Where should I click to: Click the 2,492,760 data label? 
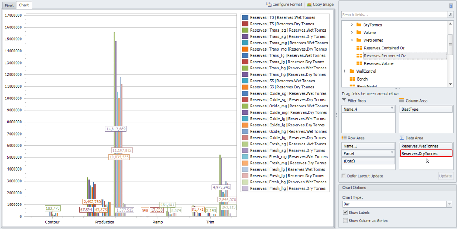tap(92, 202)
